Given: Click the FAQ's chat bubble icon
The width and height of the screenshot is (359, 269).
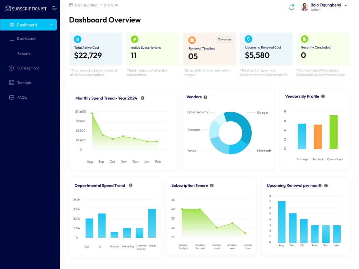Looking at the screenshot, I should [11, 98].
